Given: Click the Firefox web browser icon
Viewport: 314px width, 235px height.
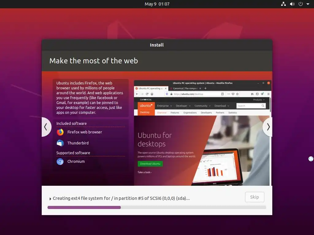Looking at the screenshot, I should [x=60, y=132].
